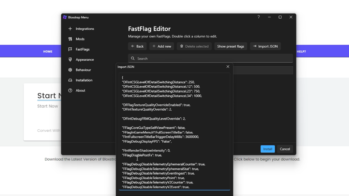Click HOME in the website navigation bar
Viewport: 349px width, 196px height.
click(48, 52)
